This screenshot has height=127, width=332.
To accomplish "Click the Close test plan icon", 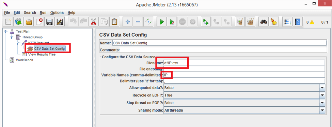I will [39, 21].
